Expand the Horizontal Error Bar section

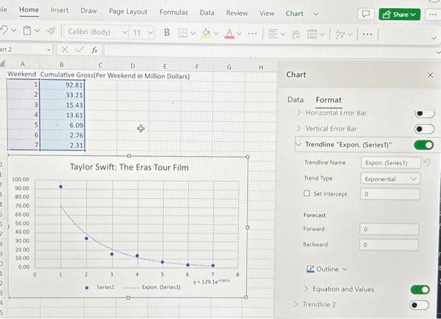tap(299, 113)
